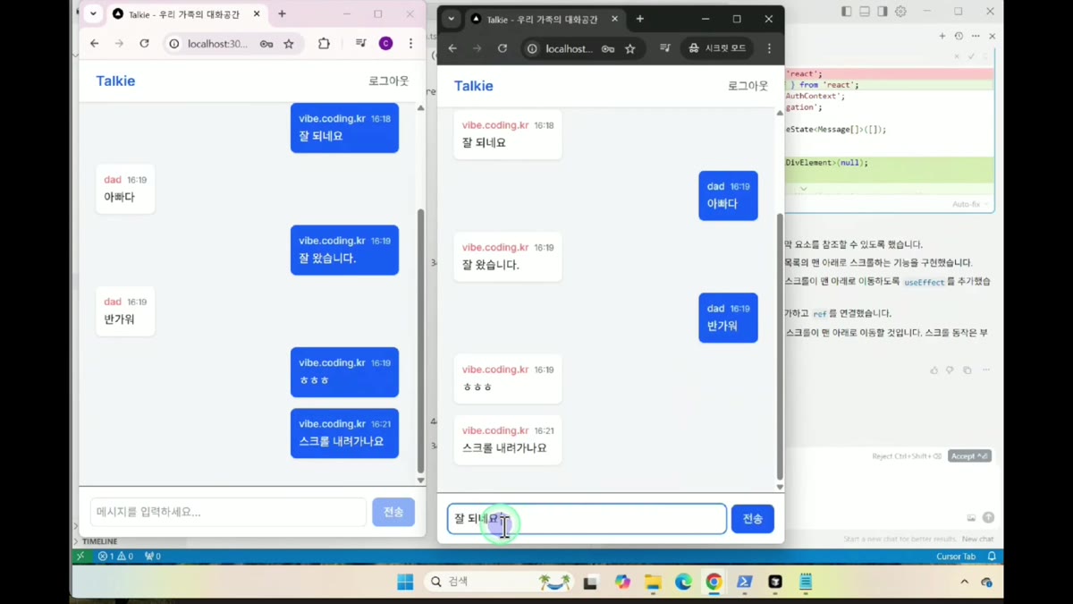
Task: Click 잘 되네요 message input in incognito window
Action: tap(587, 519)
